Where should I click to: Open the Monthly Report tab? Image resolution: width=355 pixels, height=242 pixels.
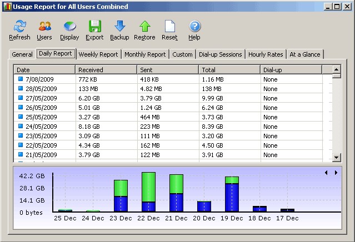[x=144, y=54]
